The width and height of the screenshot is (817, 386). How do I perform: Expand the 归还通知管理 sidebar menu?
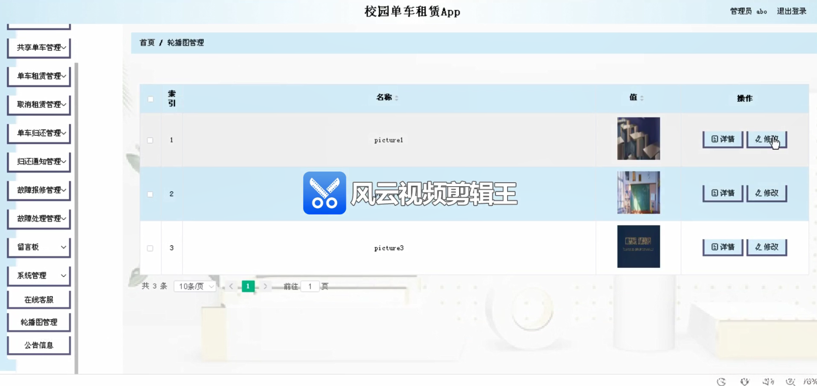pos(39,161)
